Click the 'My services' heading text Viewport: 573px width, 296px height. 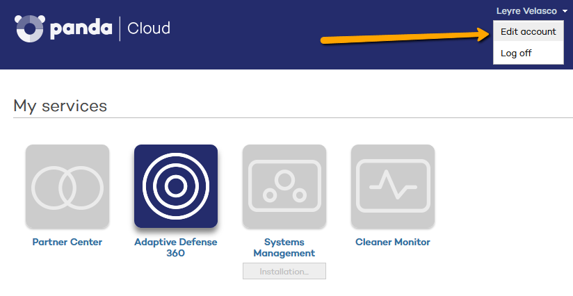tap(60, 106)
